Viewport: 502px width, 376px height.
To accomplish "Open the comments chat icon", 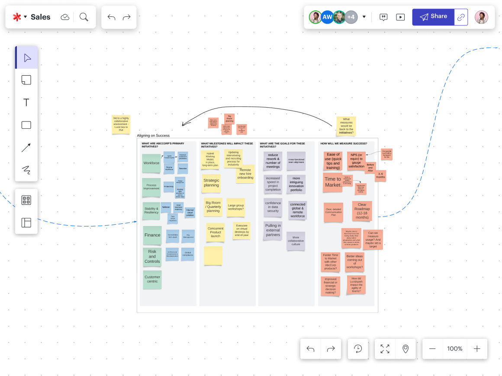I will click(x=383, y=17).
